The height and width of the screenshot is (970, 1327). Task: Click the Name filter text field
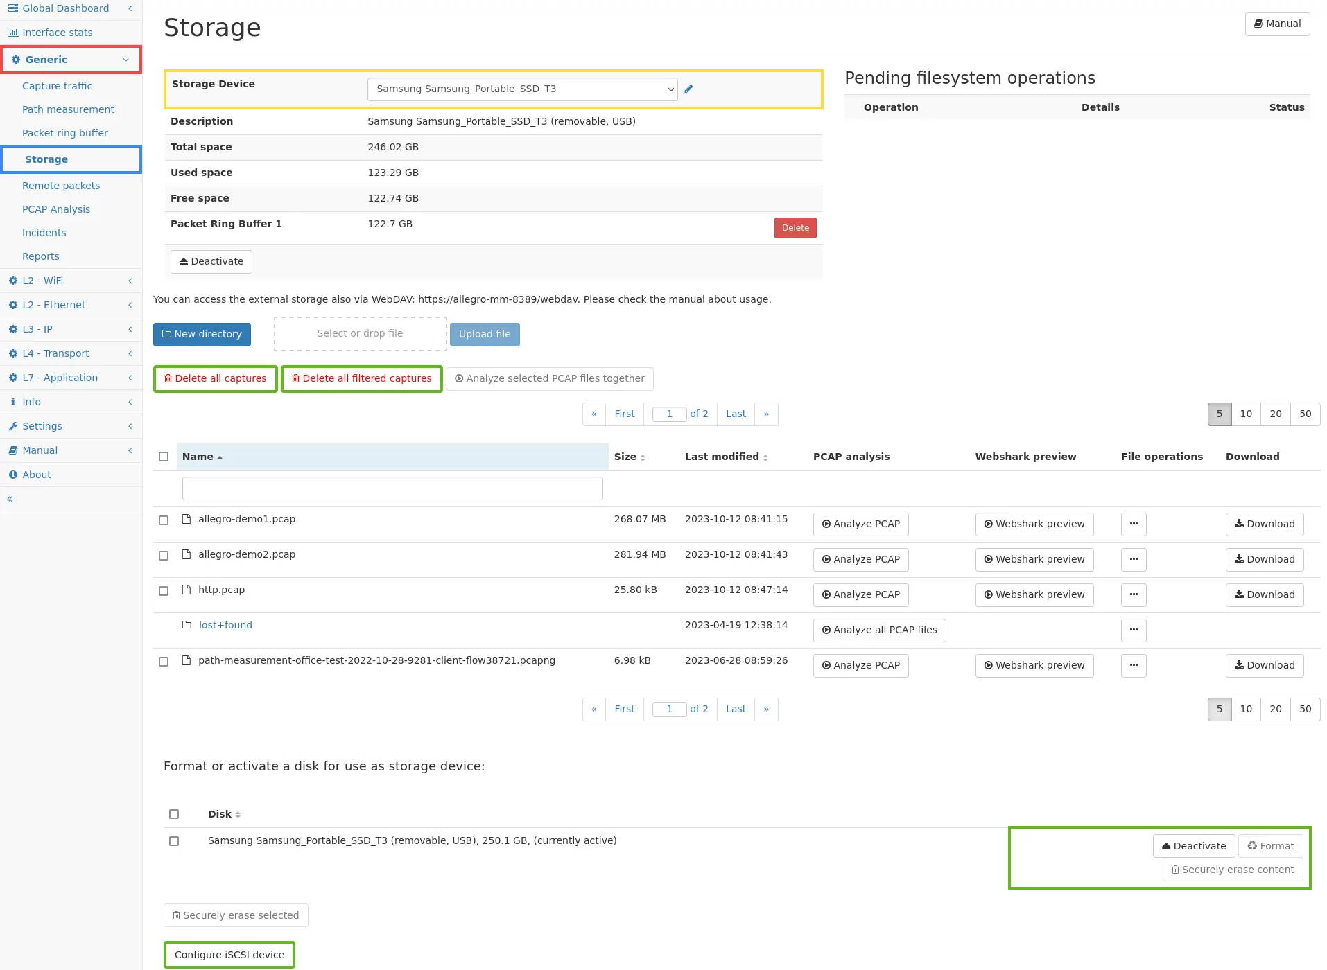click(392, 488)
